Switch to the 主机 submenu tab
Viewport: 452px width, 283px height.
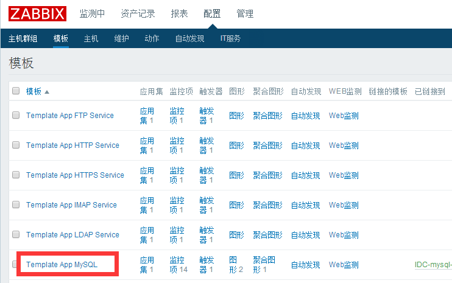click(x=91, y=38)
